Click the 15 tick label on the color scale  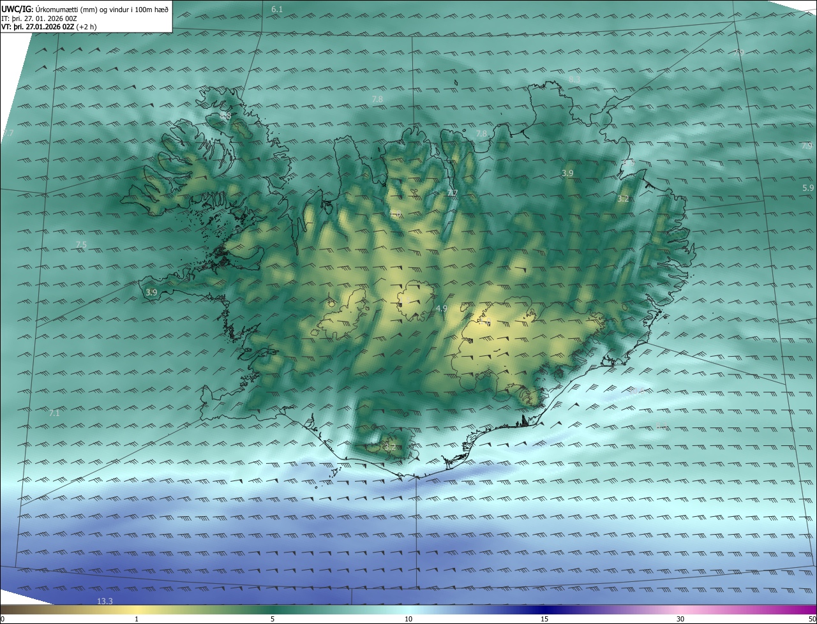coord(544,619)
